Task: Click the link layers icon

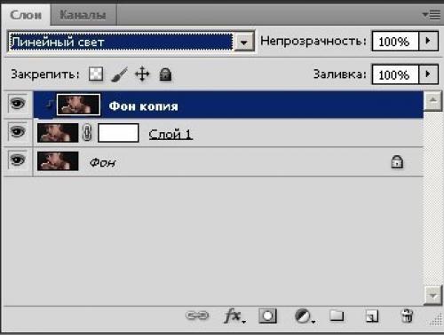Action: (197, 316)
